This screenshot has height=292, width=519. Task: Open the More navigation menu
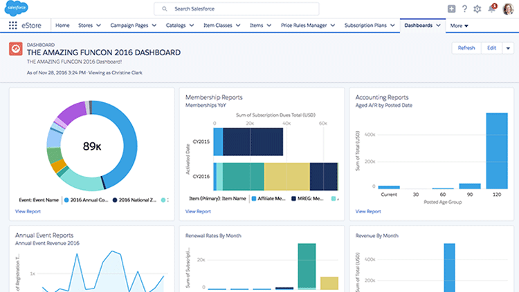459,26
